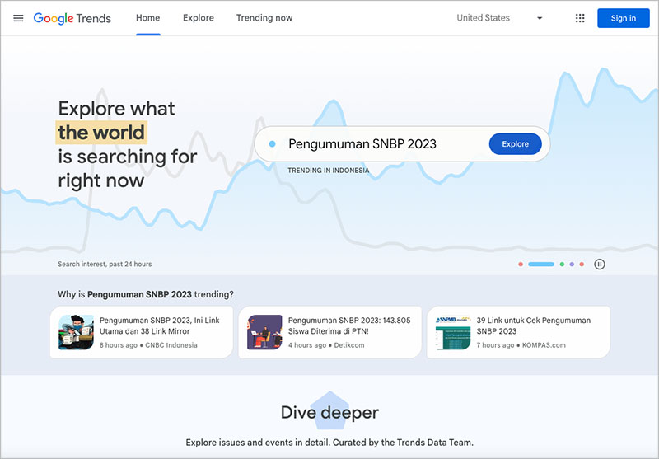Click the Google Trends logo
Screen dimensions: 659x459
[x=72, y=18]
